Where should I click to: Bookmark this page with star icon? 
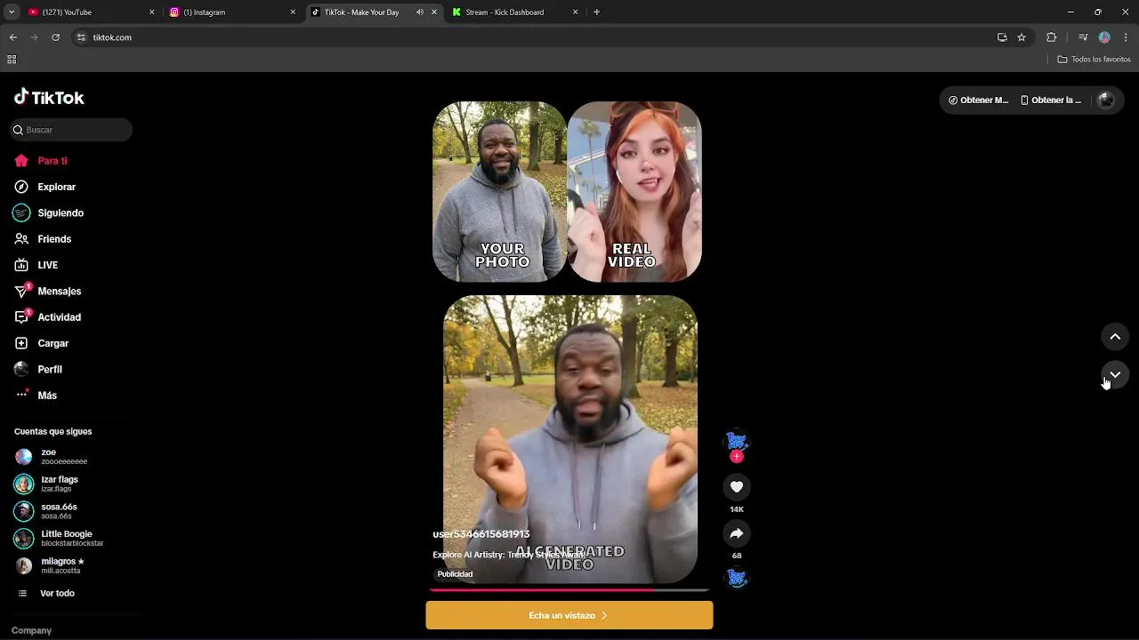[1022, 37]
